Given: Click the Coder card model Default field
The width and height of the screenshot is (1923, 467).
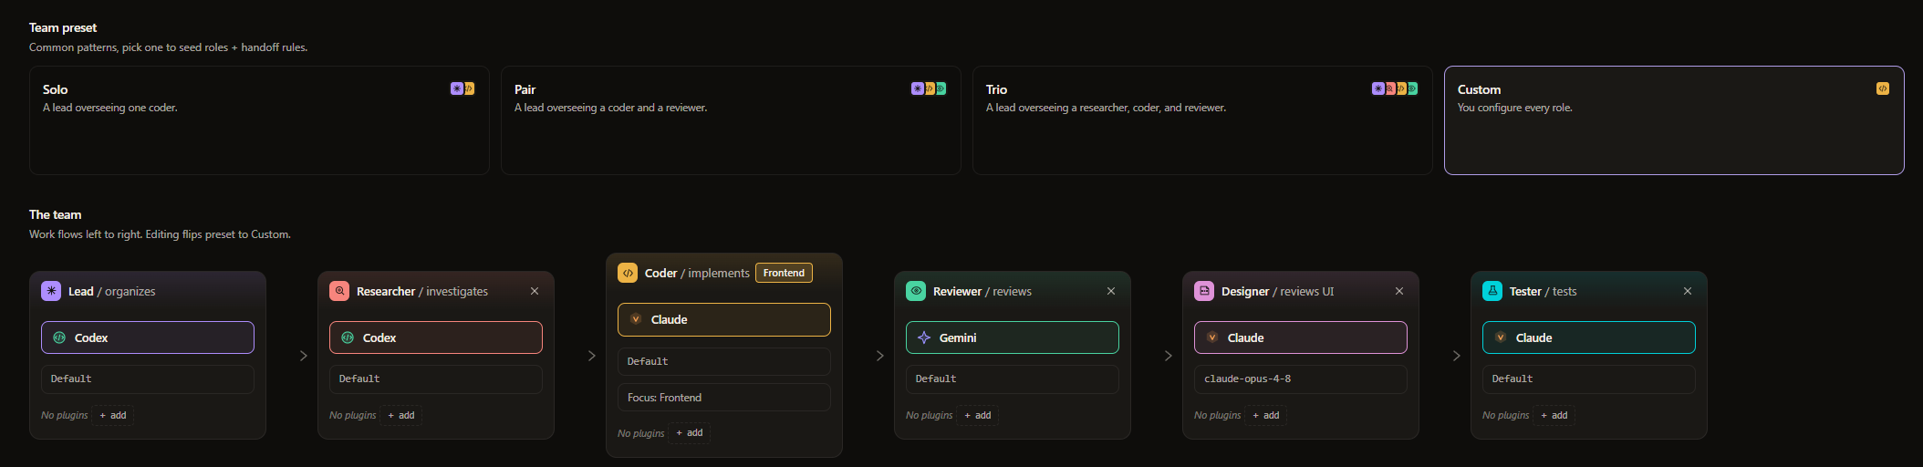Looking at the screenshot, I should pyautogui.click(x=724, y=362).
